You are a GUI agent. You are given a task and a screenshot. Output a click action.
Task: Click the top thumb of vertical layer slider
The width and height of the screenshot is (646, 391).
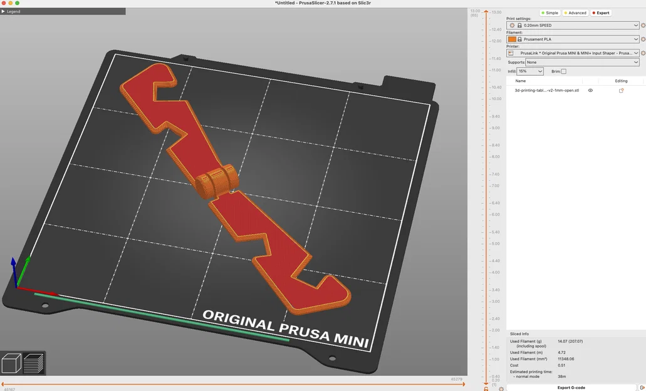click(x=486, y=12)
